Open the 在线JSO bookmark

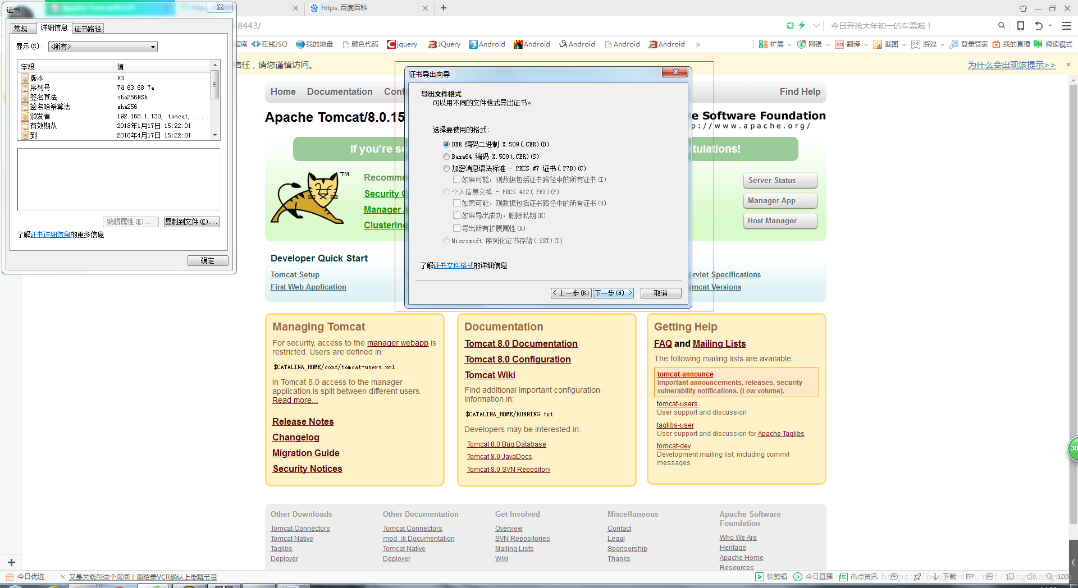coord(269,44)
